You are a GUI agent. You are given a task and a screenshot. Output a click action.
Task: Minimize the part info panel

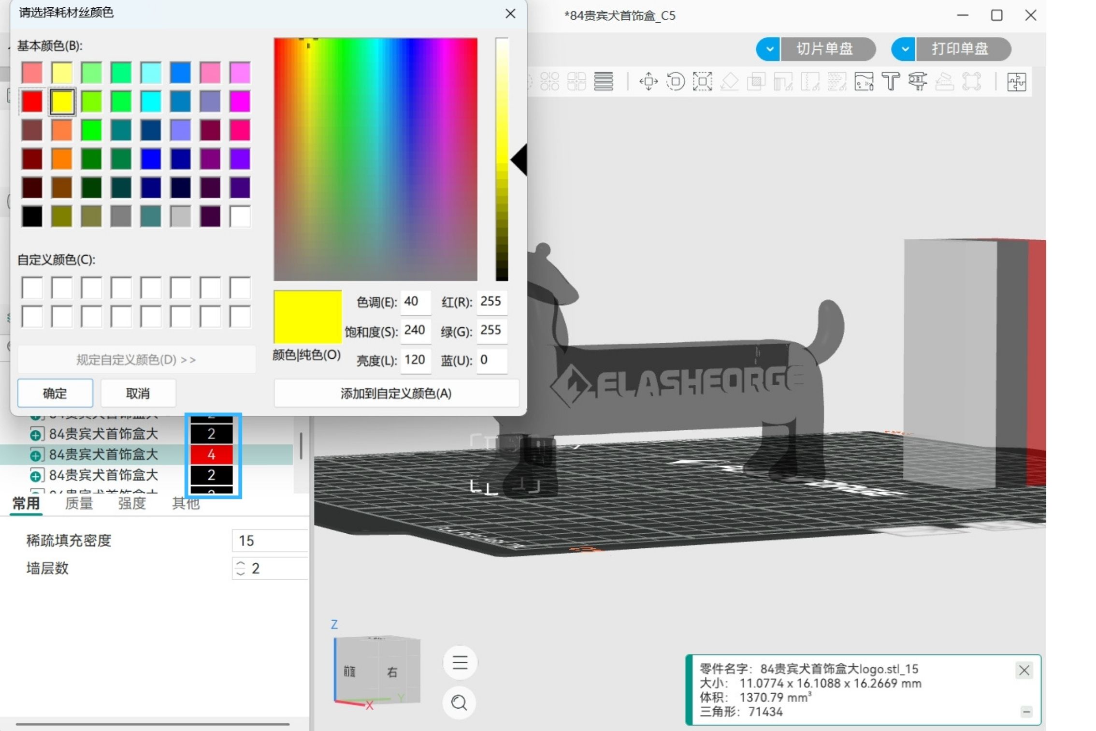tap(1026, 712)
